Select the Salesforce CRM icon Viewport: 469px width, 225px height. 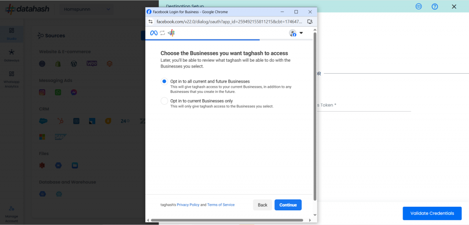pos(44,121)
